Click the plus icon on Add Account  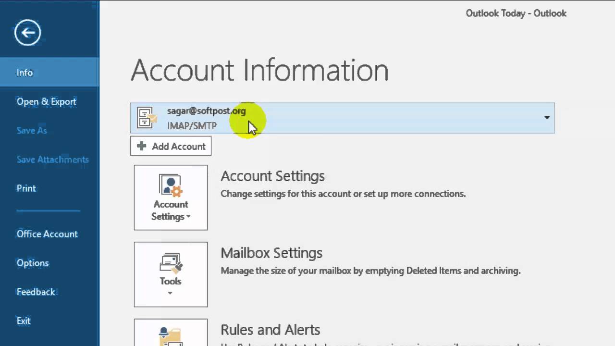(141, 146)
